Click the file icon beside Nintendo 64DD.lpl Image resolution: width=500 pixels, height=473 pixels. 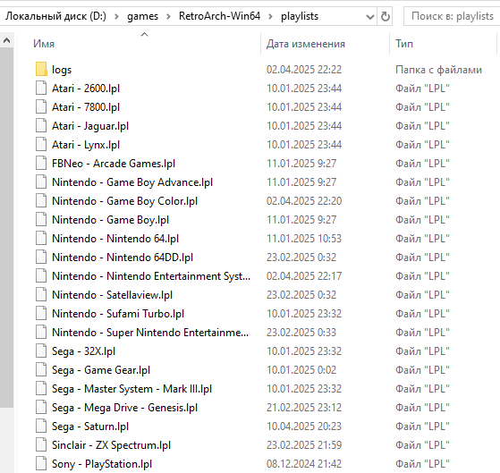pos(41,258)
